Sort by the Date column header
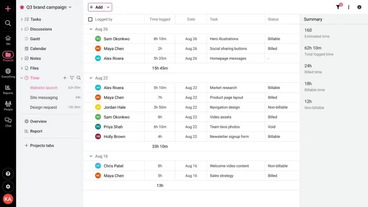The height and width of the screenshot is (207, 368). point(191,19)
